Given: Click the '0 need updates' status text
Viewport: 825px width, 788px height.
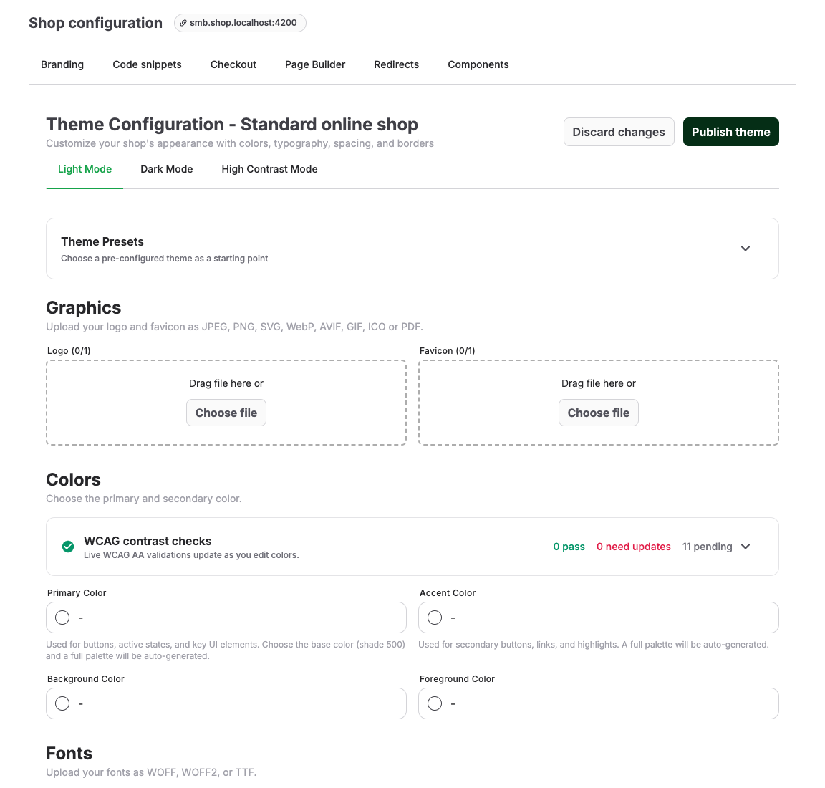Looking at the screenshot, I should pos(634,547).
